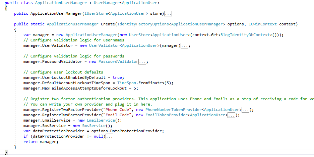Click ApplicationUserManager in class declaration
The height and width of the screenshot is (157, 314).
tap(61, 3)
